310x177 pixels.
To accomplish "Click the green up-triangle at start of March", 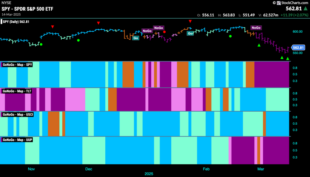I will coord(259,45).
